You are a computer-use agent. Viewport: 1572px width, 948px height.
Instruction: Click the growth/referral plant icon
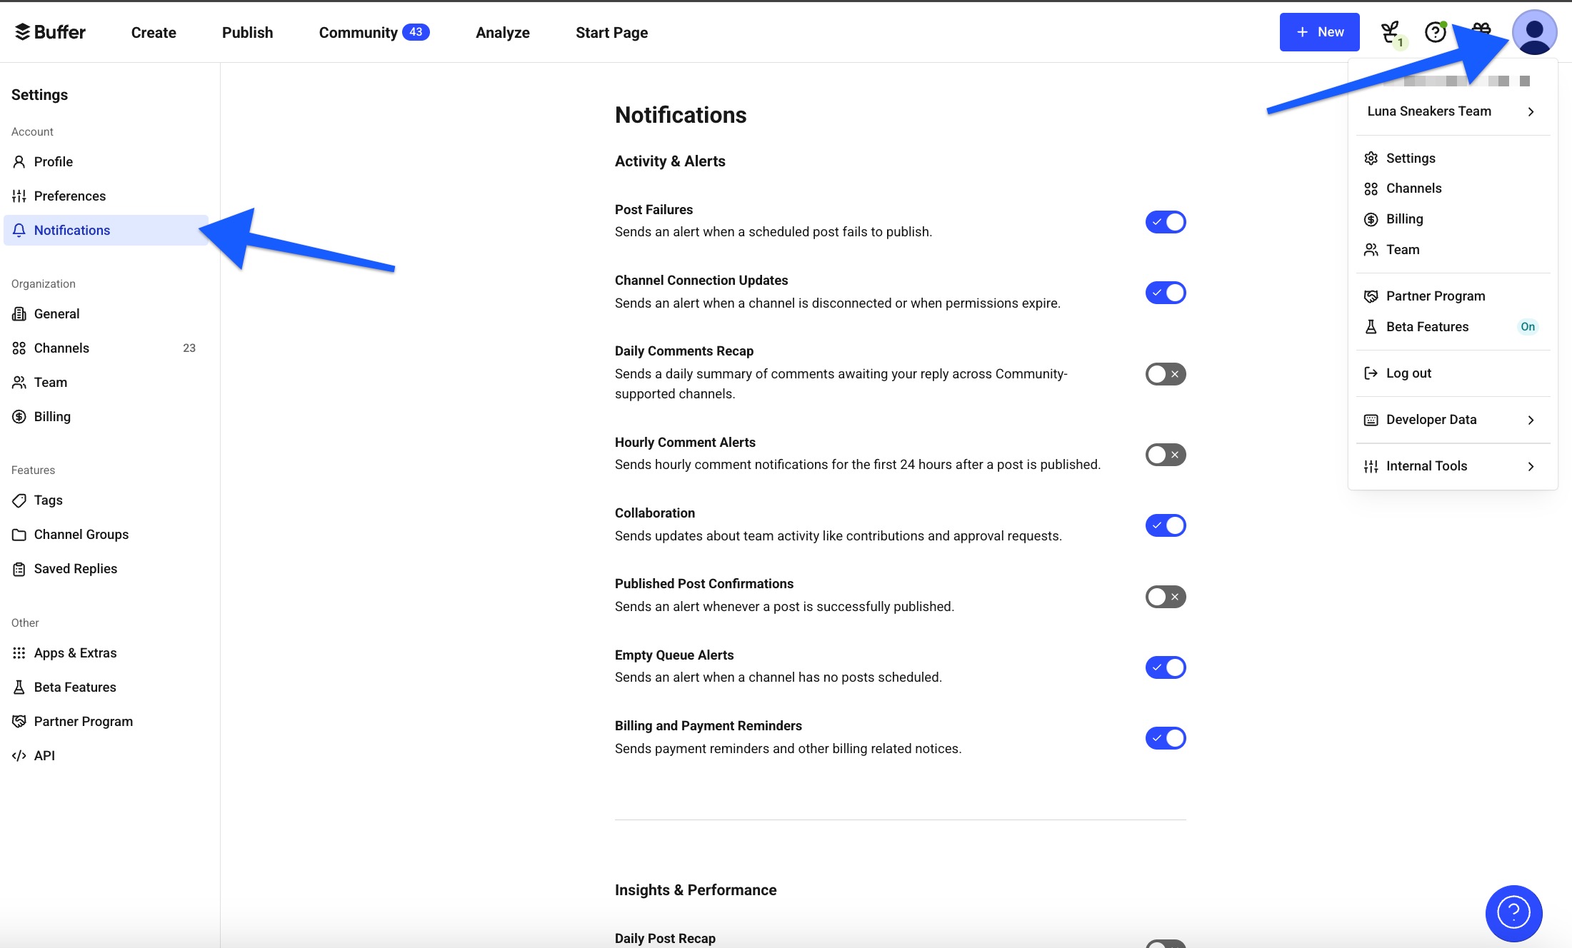(1390, 31)
